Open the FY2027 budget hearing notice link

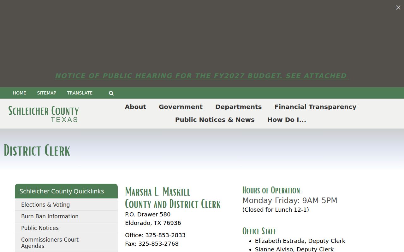pyautogui.click(x=202, y=76)
